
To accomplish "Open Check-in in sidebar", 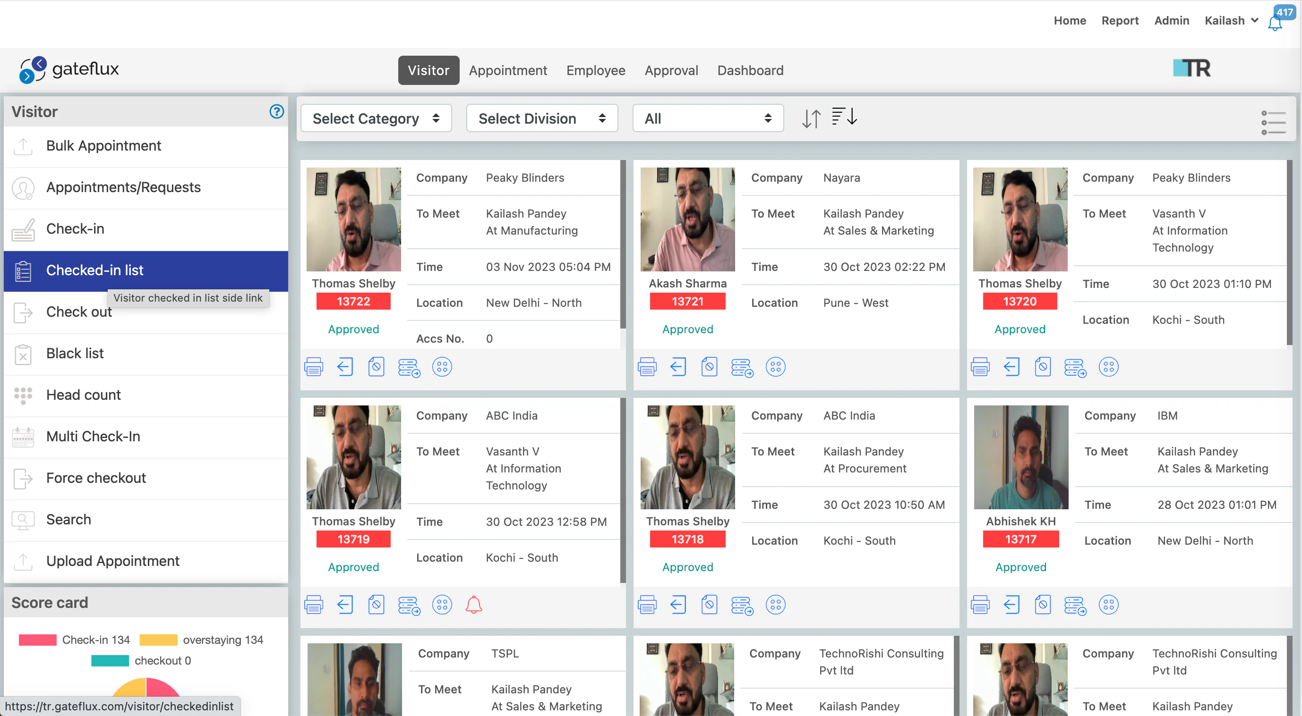I will (x=146, y=229).
